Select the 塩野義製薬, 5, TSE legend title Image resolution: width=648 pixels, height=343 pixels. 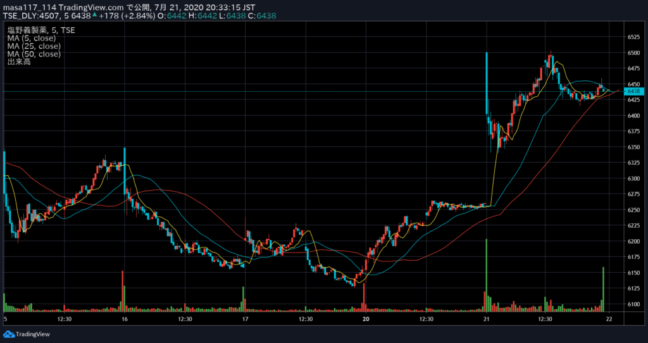coord(41,30)
